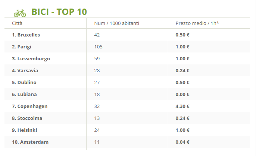Click the green bicycle icon
This screenshot has height=156, width=256.
20,13
